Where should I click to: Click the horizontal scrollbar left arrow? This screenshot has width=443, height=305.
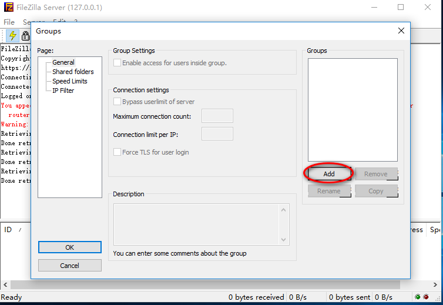pyautogui.click(x=5, y=284)
